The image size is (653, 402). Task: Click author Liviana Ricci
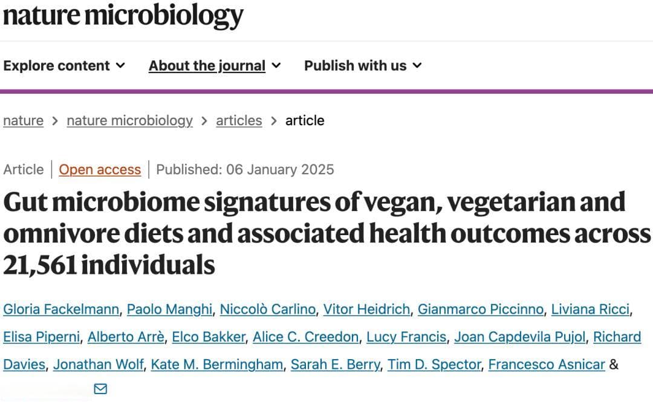590,309
